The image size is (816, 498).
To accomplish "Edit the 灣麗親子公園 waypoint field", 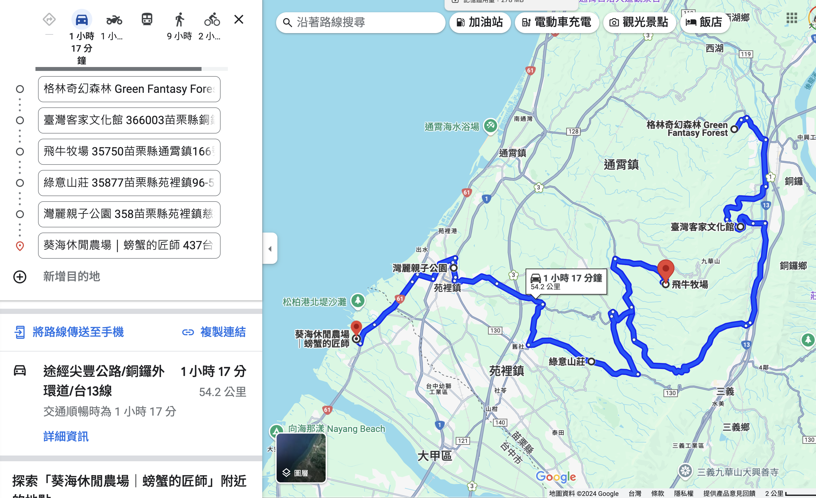I will point(129,214).
